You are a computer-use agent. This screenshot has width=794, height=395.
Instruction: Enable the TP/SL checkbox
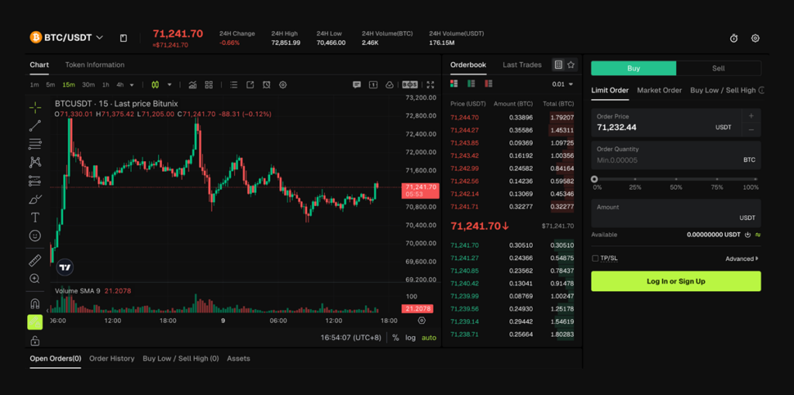pos(595,259)
